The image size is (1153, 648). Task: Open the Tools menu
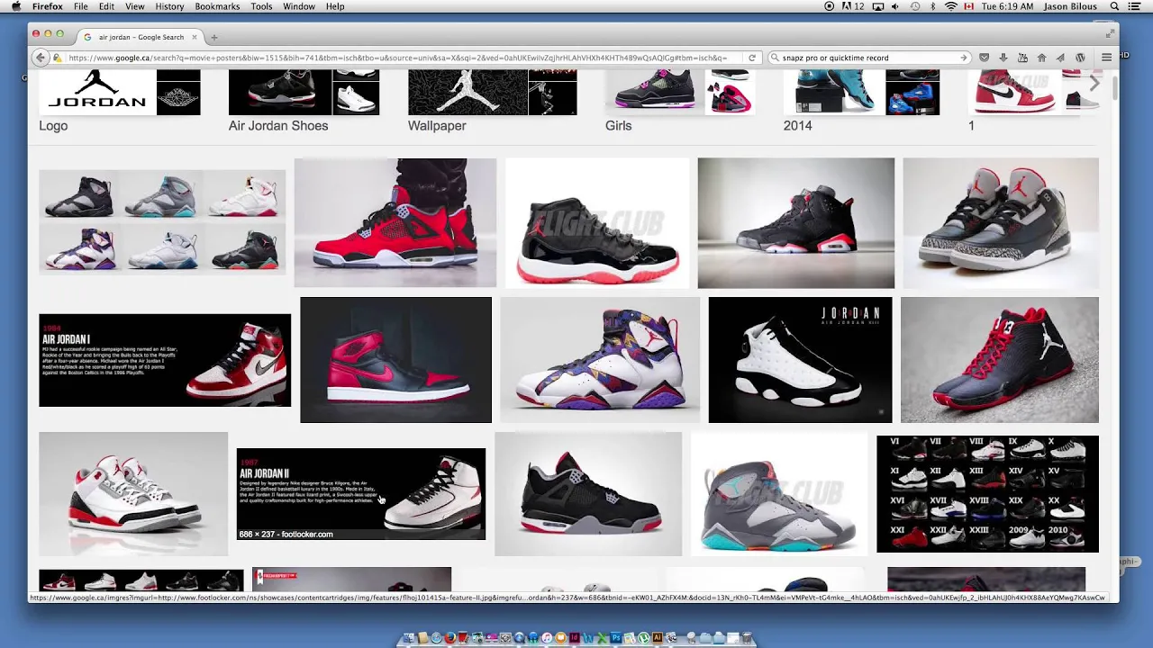pos(261,6)
